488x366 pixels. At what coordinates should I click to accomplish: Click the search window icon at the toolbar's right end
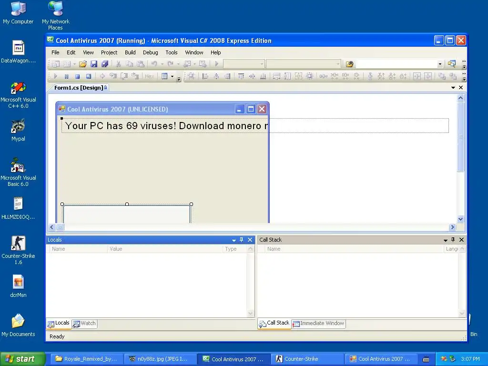(x=452, y=64)
